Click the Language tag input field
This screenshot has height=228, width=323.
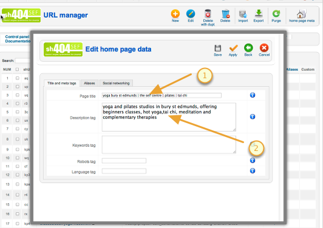[x=124, y=171]
